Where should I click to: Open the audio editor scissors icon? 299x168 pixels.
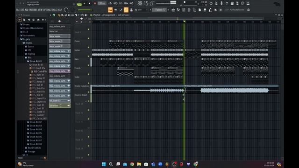(216, 3)
